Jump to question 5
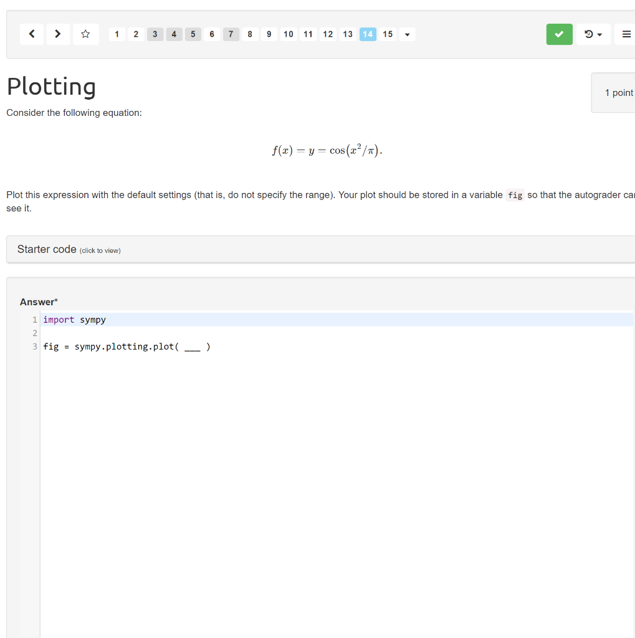 [x=193, y=35]
